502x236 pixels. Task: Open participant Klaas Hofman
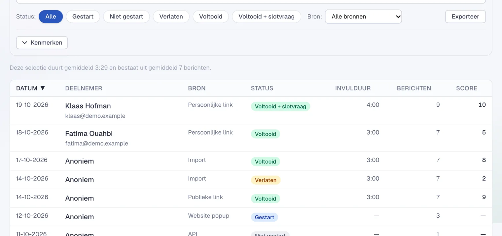point(88,106)
